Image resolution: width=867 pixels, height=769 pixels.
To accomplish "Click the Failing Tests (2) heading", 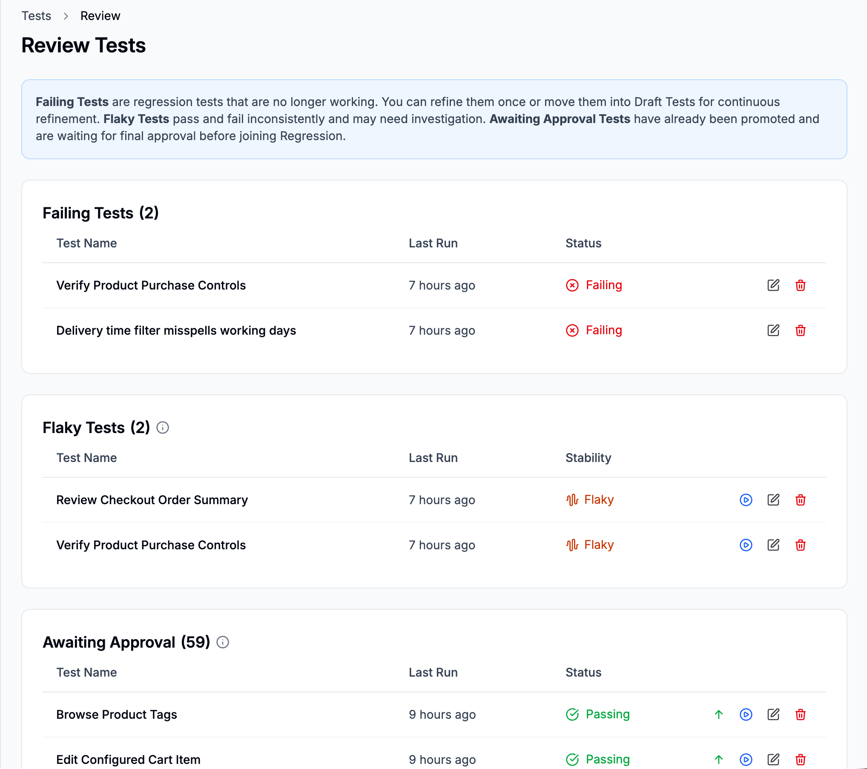I will point(101,213).
